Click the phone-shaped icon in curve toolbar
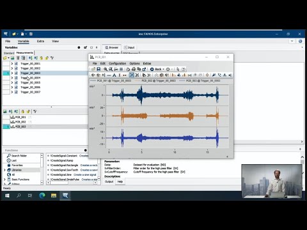 pyautogui.click(x=219, y=75)
